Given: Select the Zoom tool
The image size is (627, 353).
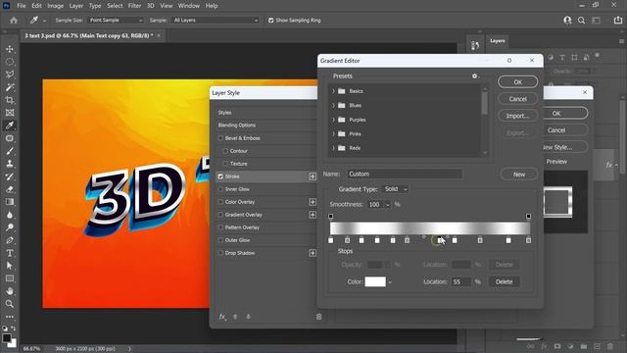Looking at the screenshot, I should pos(10,304).
